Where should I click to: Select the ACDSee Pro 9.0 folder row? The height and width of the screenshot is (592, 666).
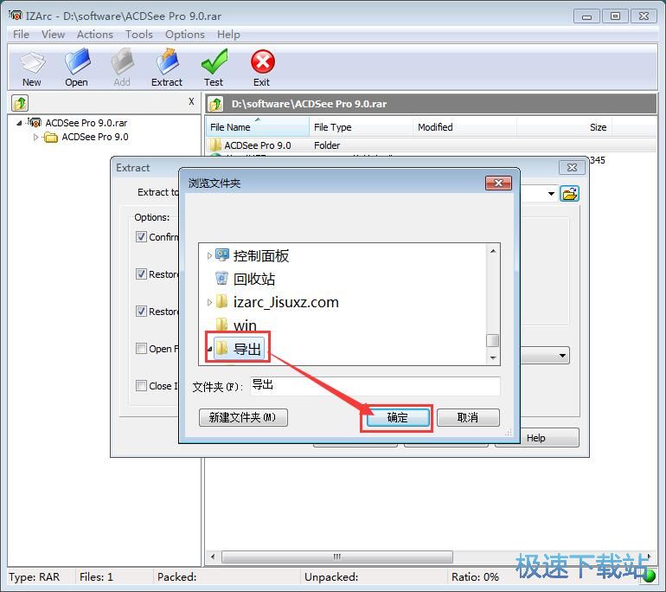click(x=431, y=145)
